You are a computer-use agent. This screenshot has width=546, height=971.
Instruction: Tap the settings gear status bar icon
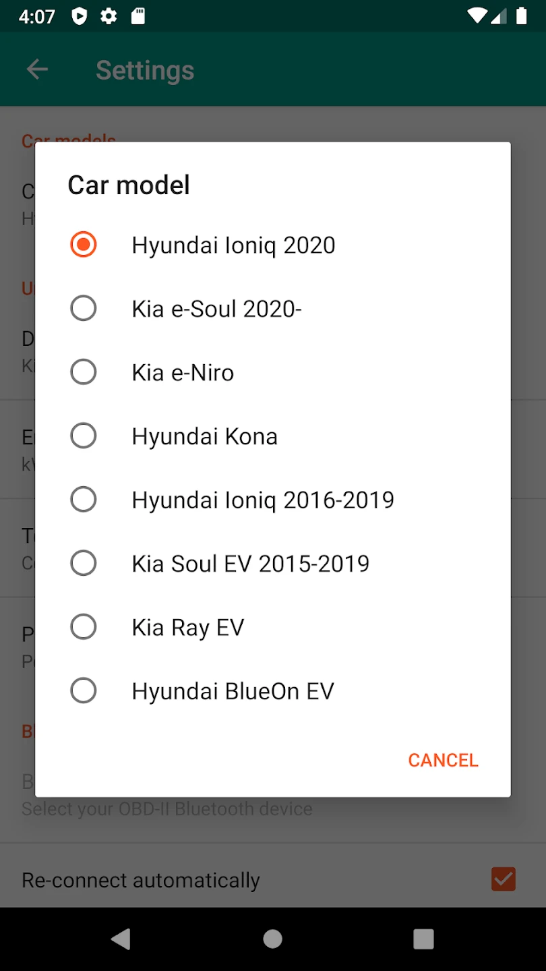point(109,16)
